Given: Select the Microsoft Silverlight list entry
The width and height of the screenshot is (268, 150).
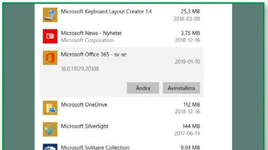Looking at the screenshot, I should 121,129.
